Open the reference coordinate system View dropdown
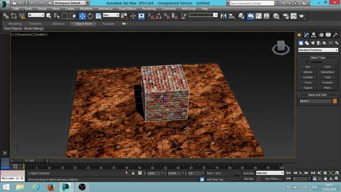 coord(111,15)
